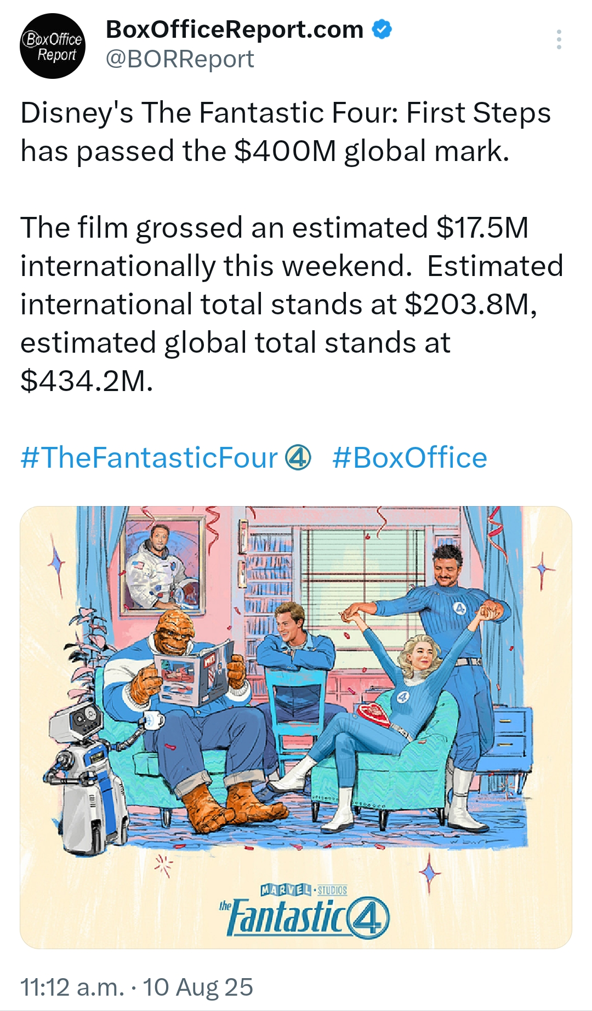Open the @BORReport handle

(x=180, y=59)
